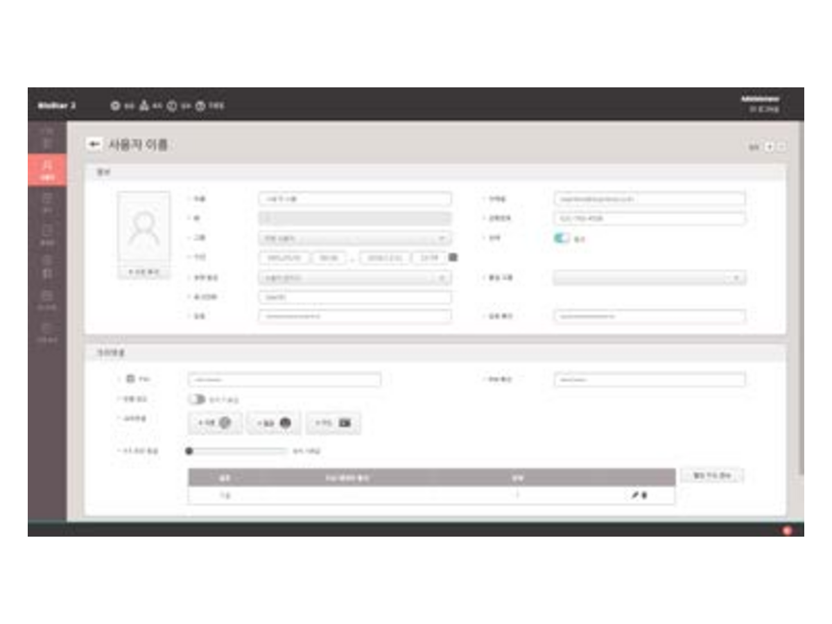This screenshot has width=832, height=624.
Task: Toggle the switch below the PIN field
Action: [x=196, y=399]
